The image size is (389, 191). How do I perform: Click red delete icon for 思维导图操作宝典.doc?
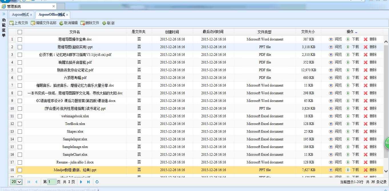pos(366,39)
